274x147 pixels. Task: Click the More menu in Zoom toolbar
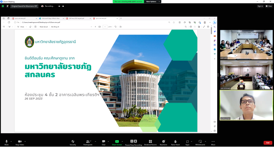point(213,142)
